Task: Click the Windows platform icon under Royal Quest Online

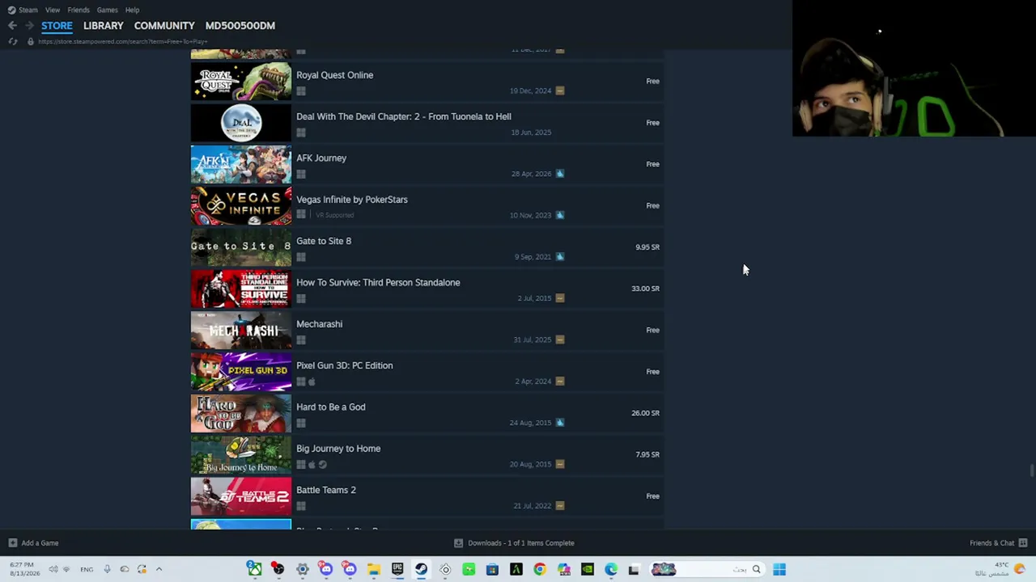Action: 301,91
